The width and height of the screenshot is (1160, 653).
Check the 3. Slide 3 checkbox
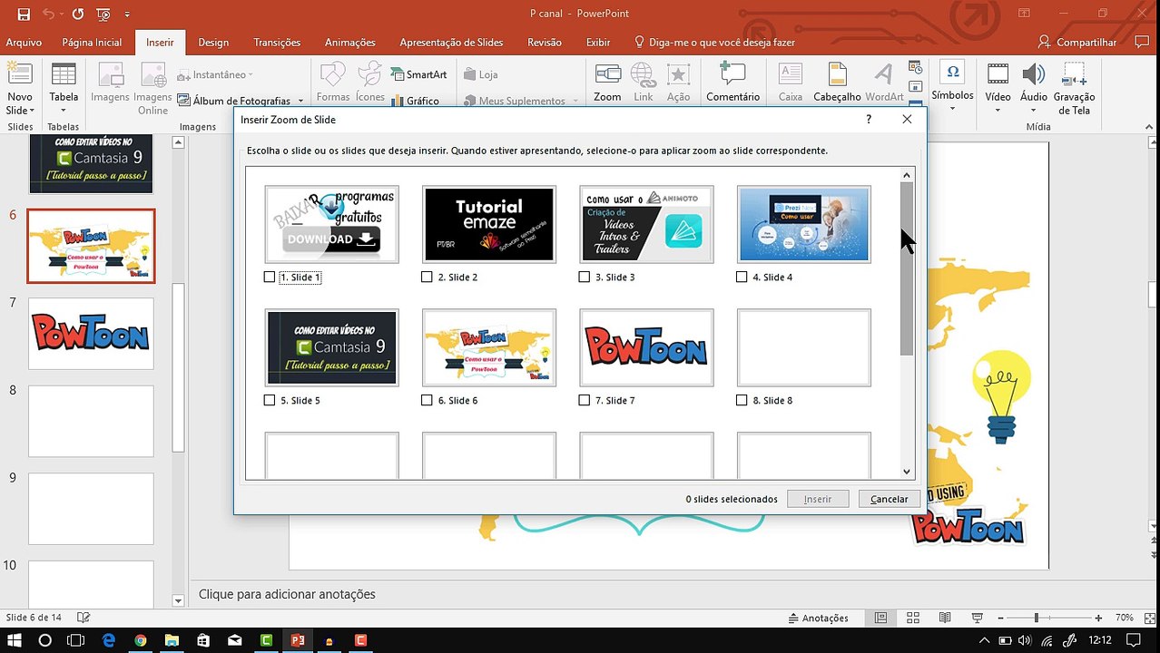585,277
